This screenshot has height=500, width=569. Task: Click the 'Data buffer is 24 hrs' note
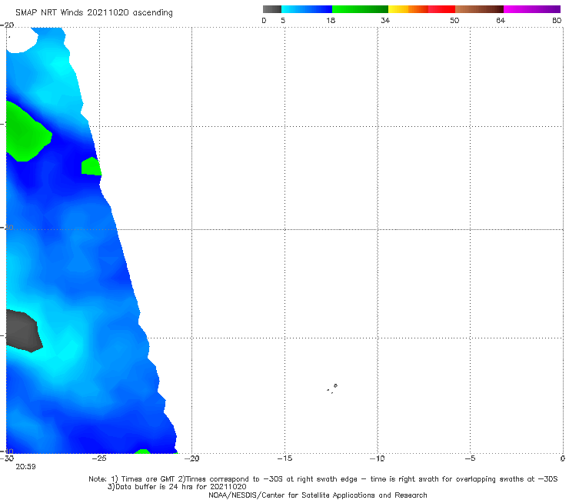(177, 487)
